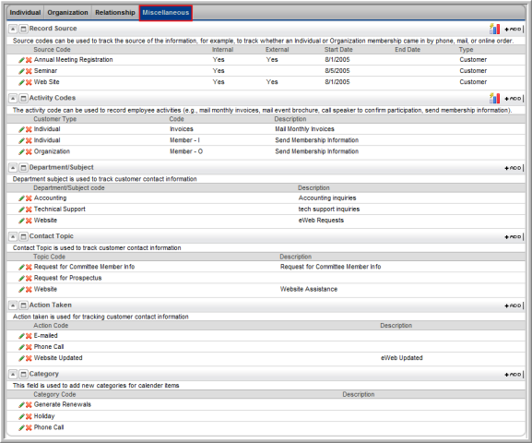This screenshot has width=532, height=443.
Task: Delete the Request for Prospectus topic
Action: pos(29,279)
